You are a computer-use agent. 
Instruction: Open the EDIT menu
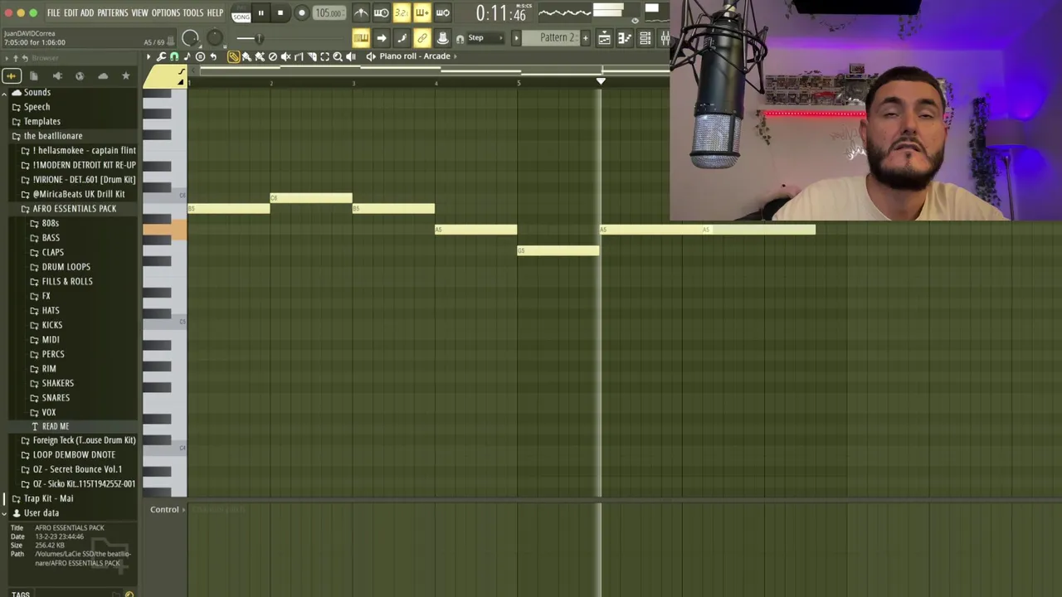click(71, 12)
